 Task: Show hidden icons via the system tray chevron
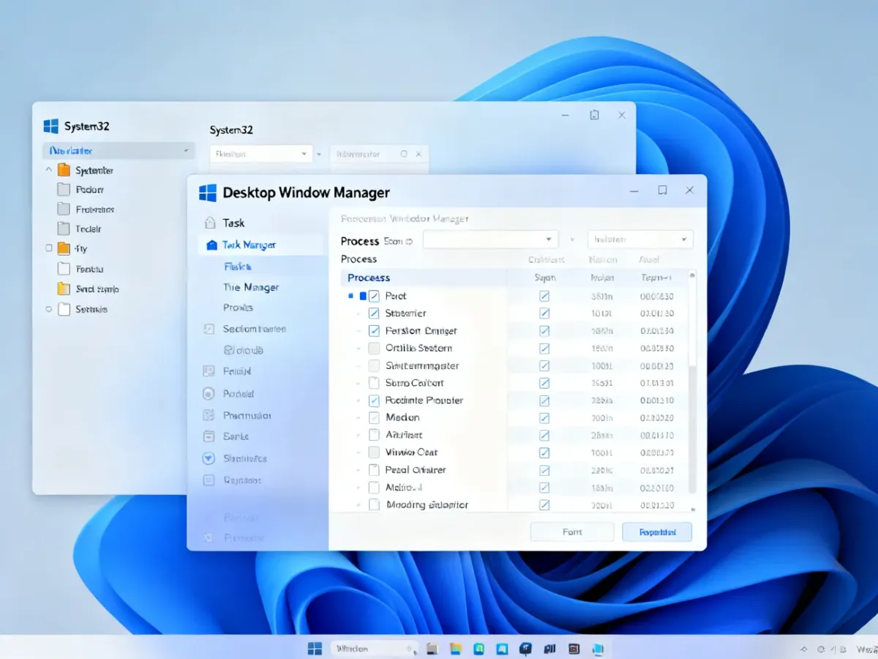coord(804,649)
